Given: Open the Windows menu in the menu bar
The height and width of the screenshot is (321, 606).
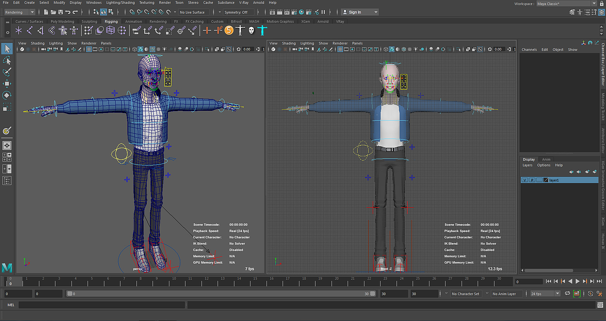Looking at the screenshot, I should (94, 2).
